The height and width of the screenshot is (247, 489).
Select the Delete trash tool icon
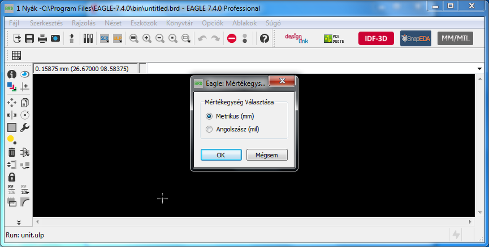coord(12,152)
